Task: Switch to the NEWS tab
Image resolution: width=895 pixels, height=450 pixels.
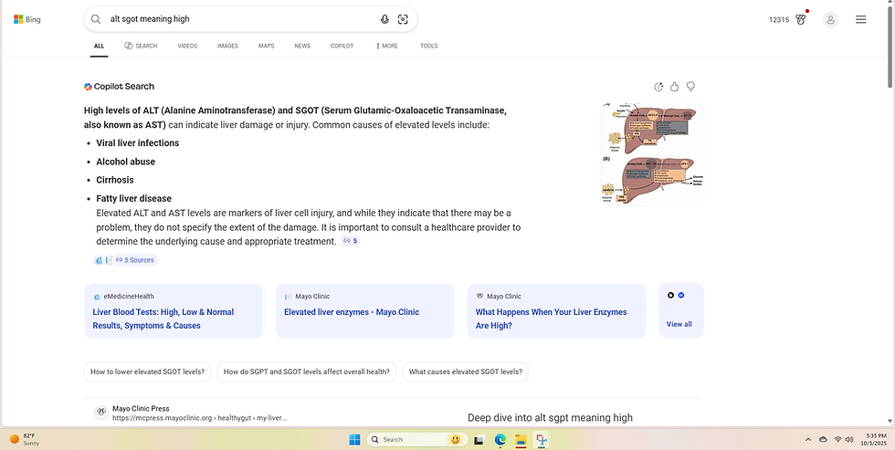Action: coord(302,47)
